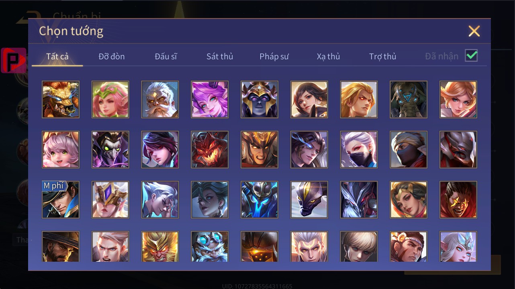The height and width of the screenshot is (289, 515).
Task: Choose the pink-haired girl with flower crown
Action: click(110, 100)
